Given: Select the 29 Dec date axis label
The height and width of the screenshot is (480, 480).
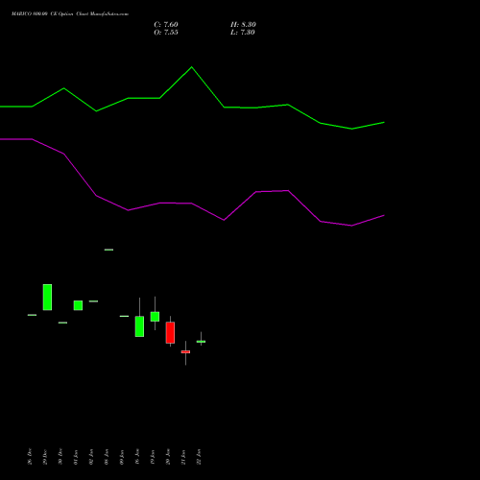Looking at the screenshot, I should click(45, 457).
